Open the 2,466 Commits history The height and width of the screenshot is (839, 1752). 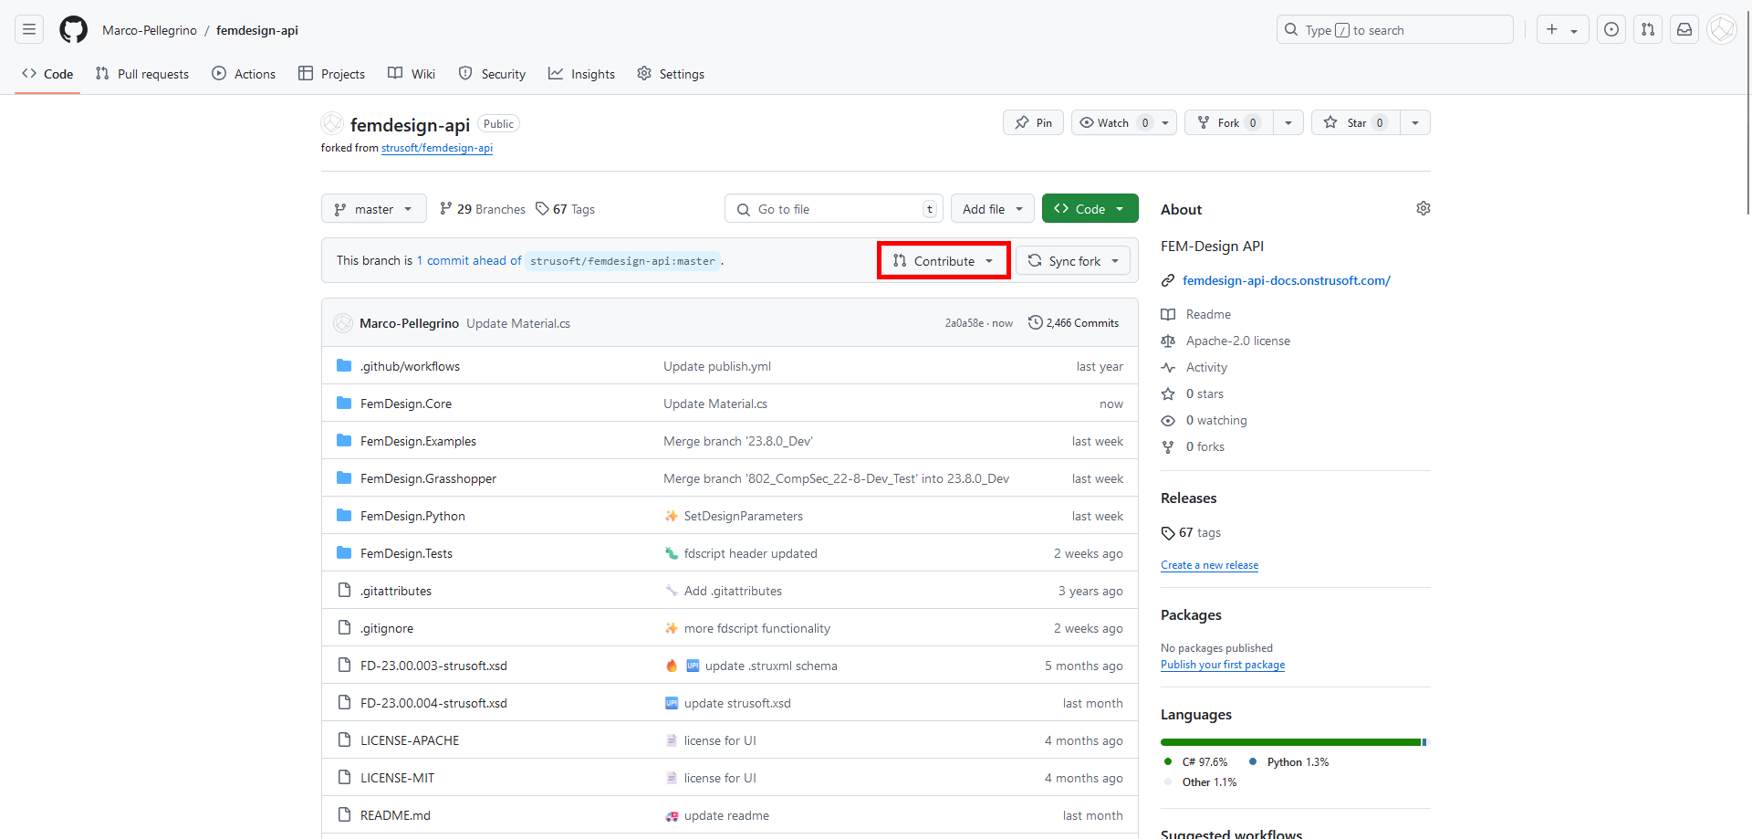click(x=1073, y=323)
